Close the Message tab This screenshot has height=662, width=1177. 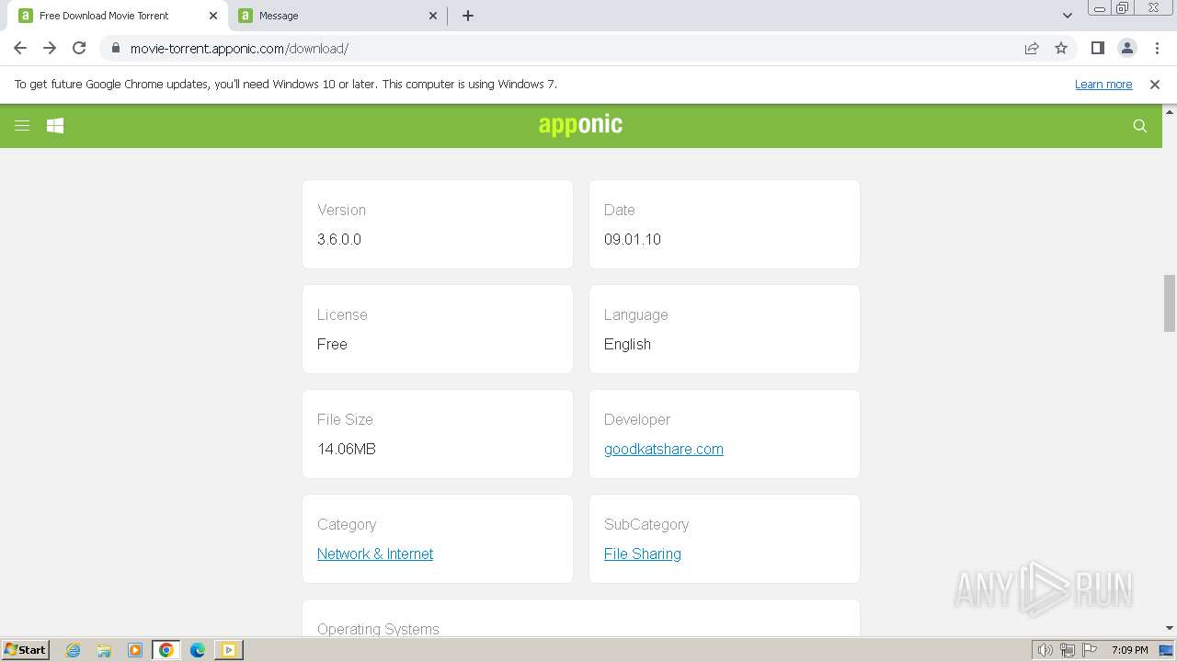(433, 16)
